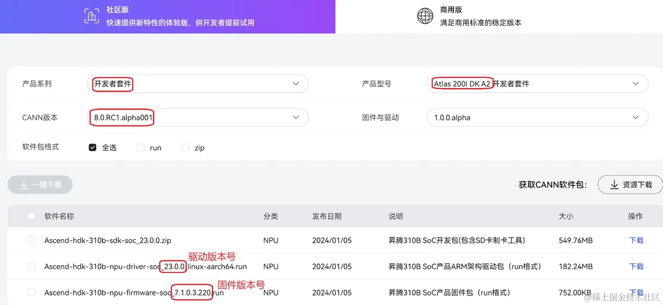The height and width of the screenshot is (305, 663).
Task: Click file name Ascend-hdk-310b-sdk-soc_23.0.0.zip
Action: (108, 240)
